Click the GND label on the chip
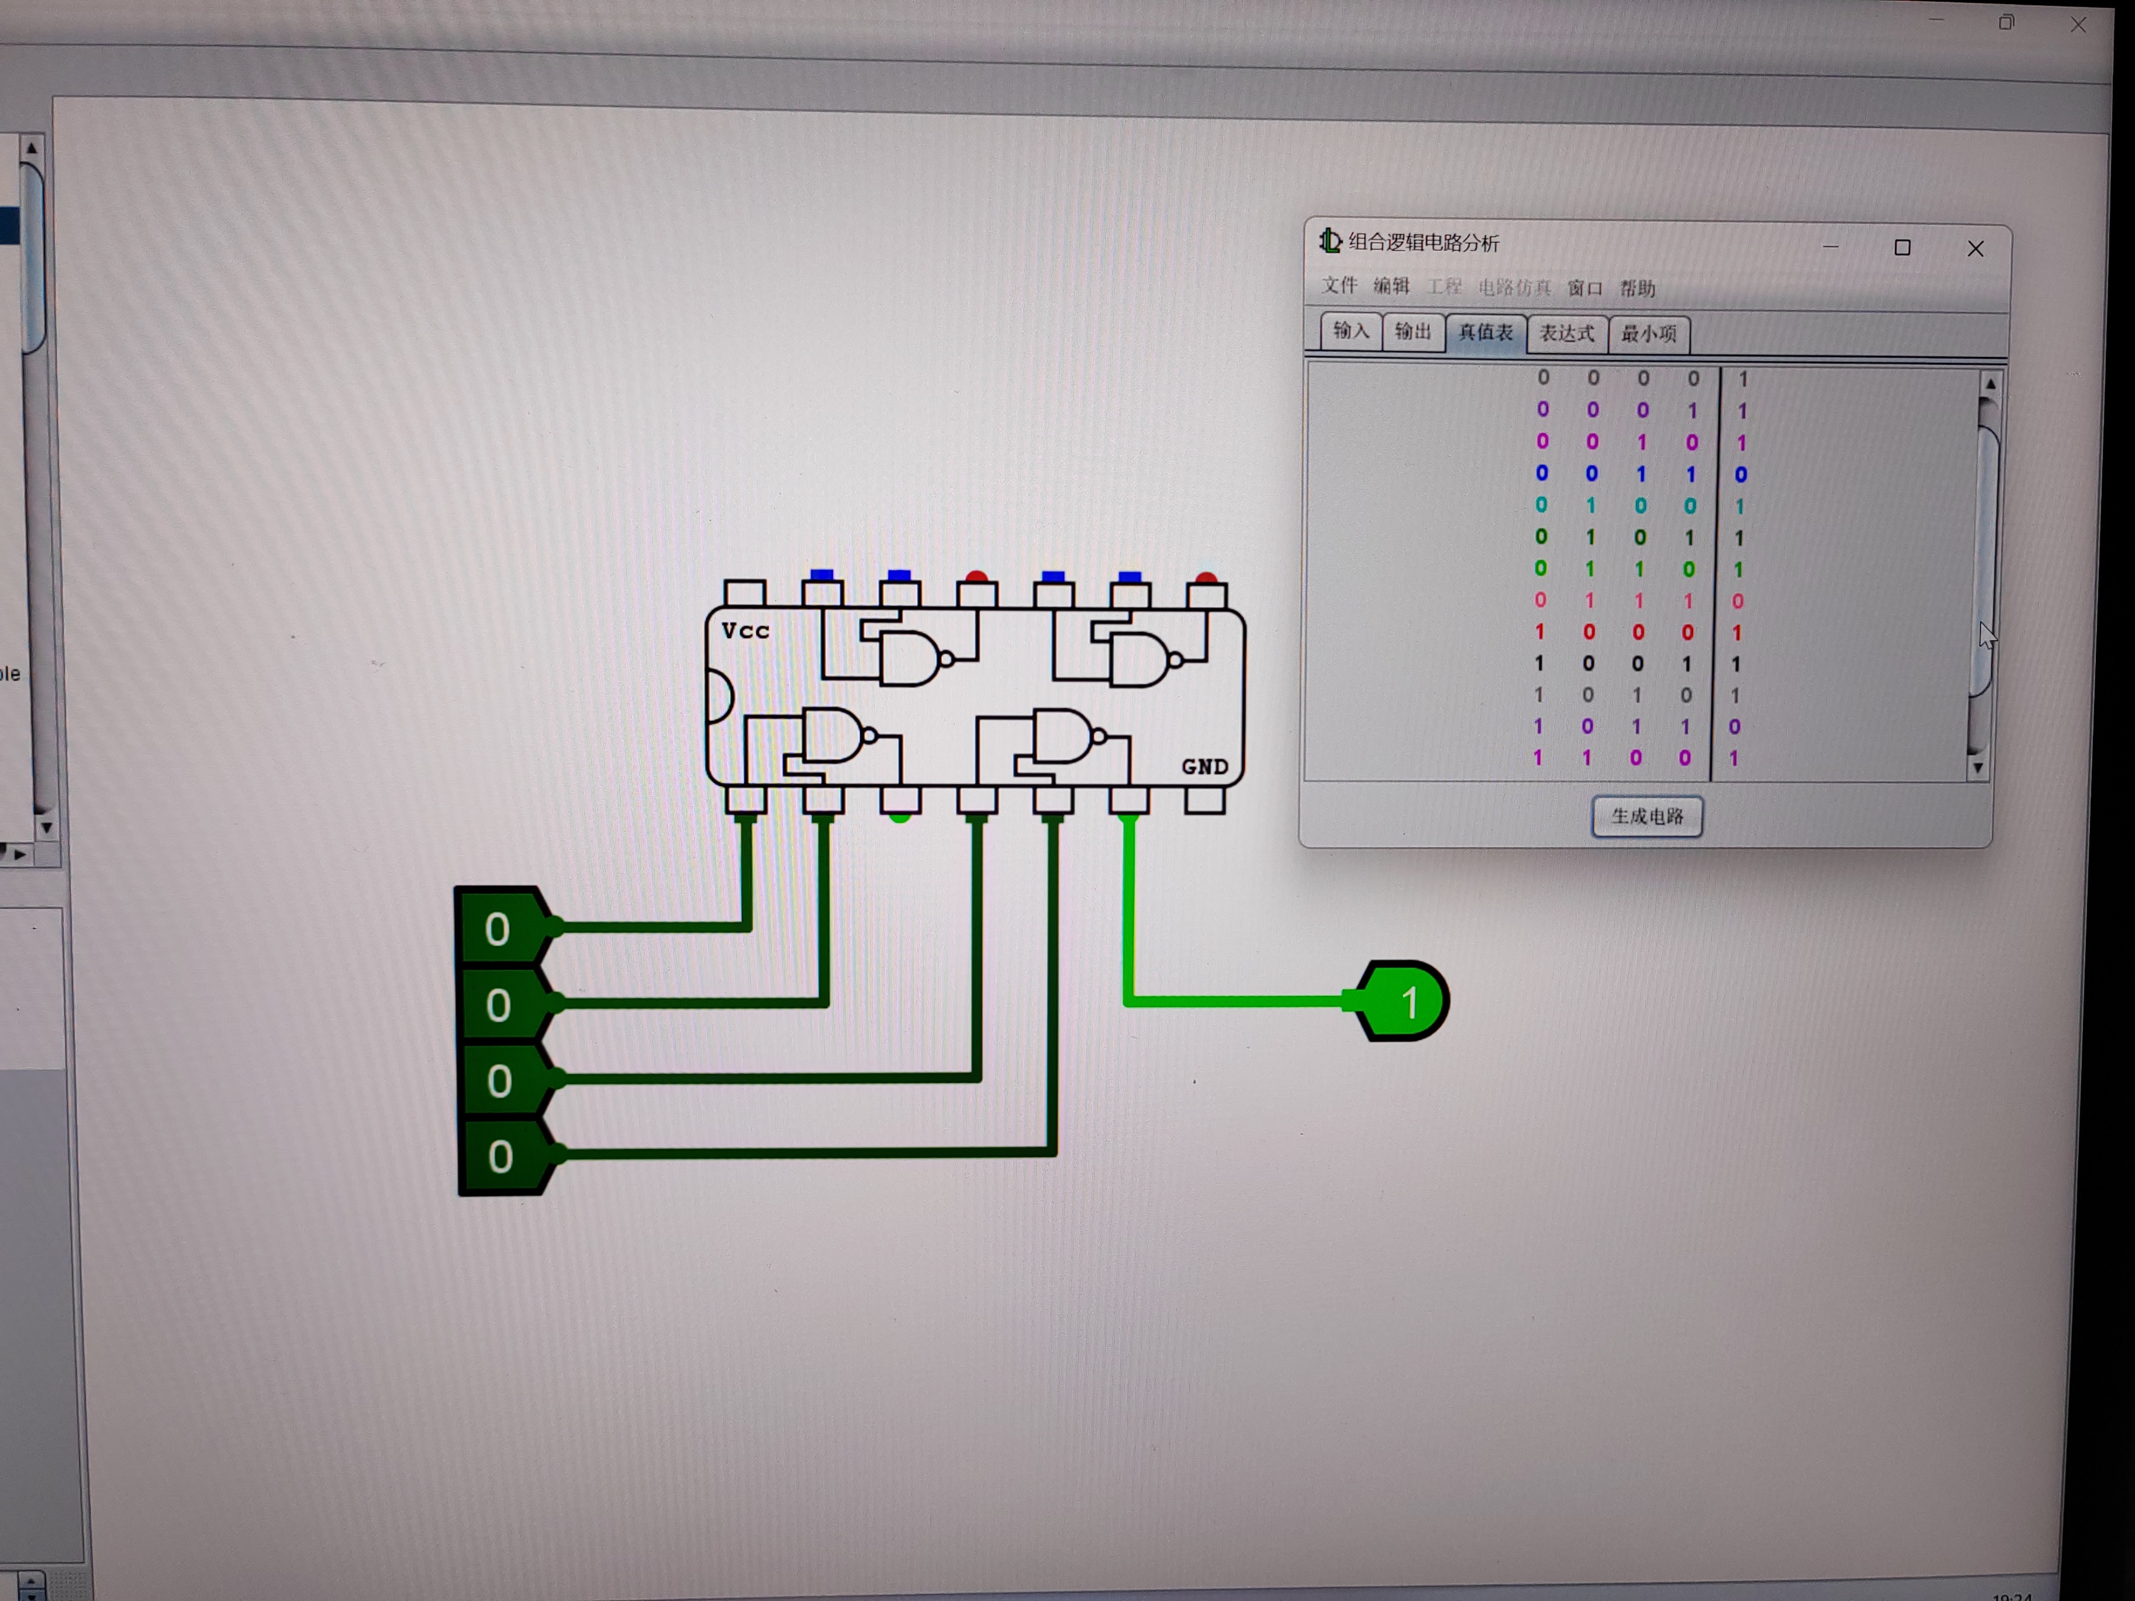The image size is (2135, 1601). 1204,767
